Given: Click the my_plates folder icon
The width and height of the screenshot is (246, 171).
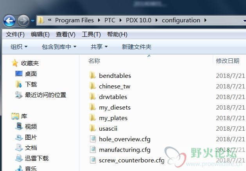Looking at the screenshot, I should pyautogui.click(x=93, y=117).
